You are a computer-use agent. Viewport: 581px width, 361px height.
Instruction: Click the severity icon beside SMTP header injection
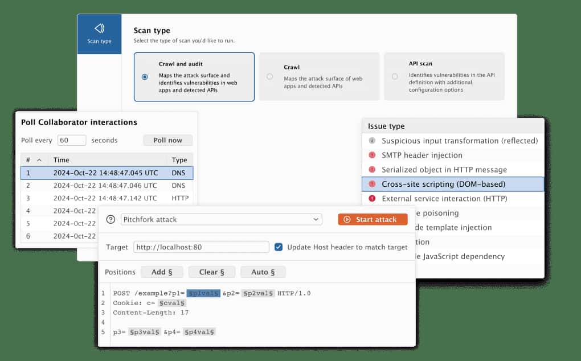click(371, 155)
